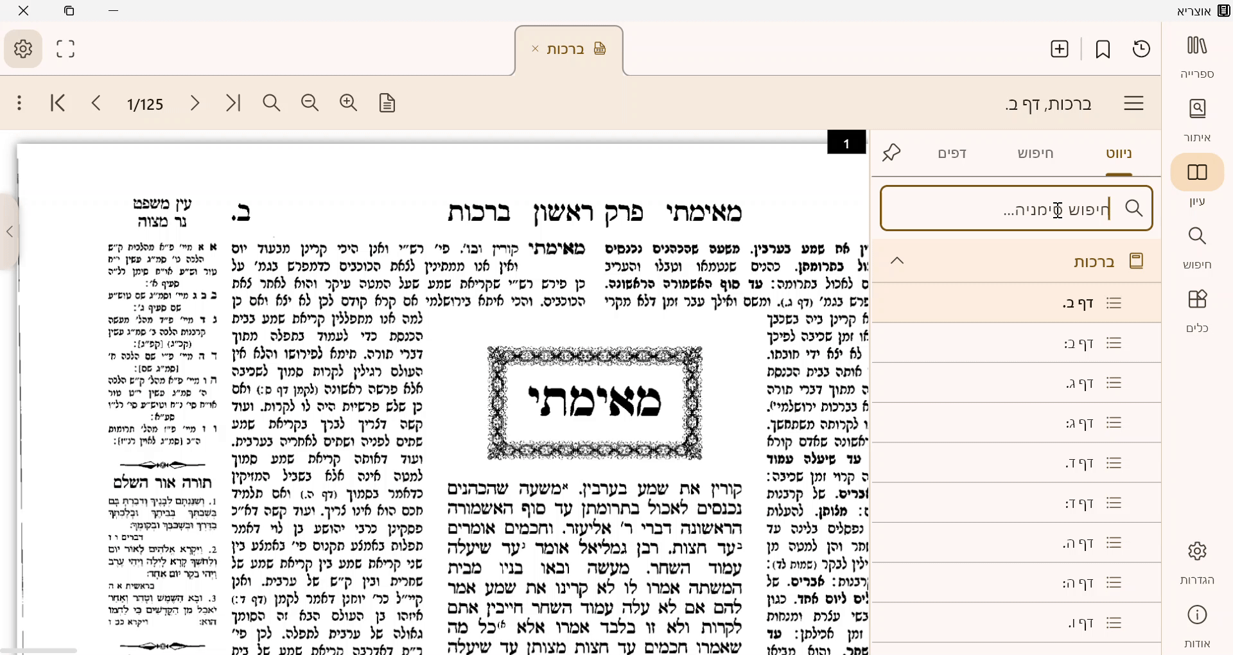This screenshot has height=655, width=1233.
Task: Open the hamburger menu near ברכות, דף ב.
Action: (x=1134, y=103)
